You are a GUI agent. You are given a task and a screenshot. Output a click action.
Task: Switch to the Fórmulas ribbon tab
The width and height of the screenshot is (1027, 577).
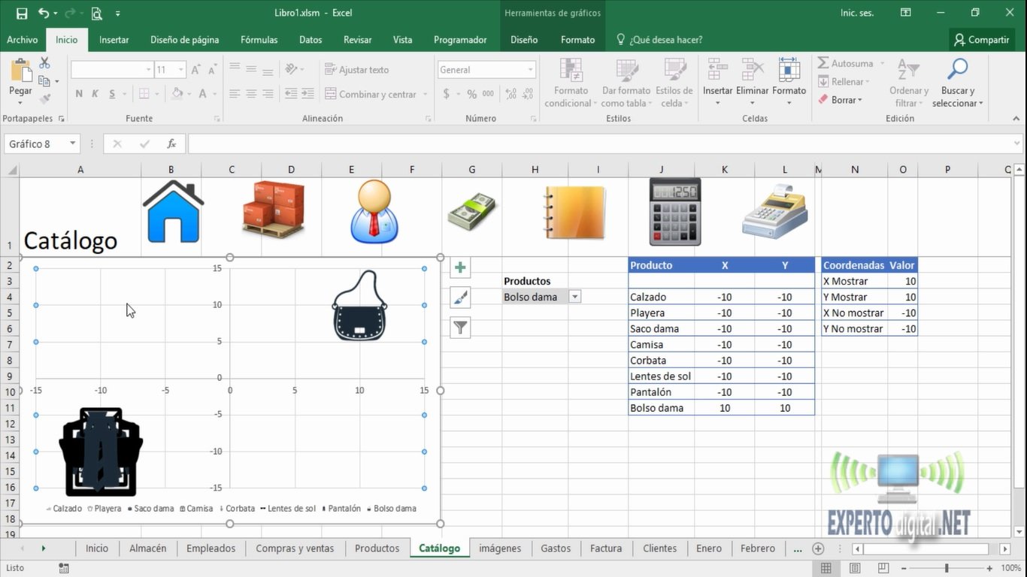[x=259, y=39]
